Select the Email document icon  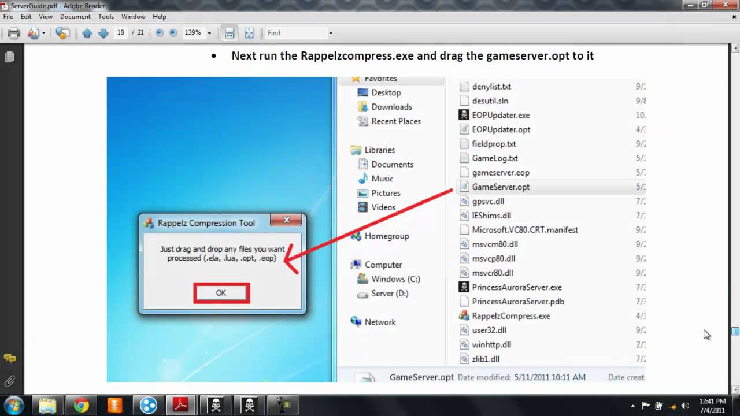point(33,32)
